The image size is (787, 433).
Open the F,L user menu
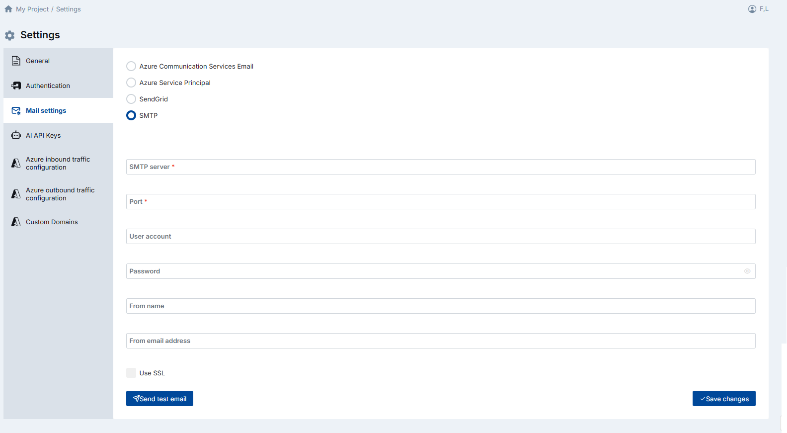(x=759, y=9)
